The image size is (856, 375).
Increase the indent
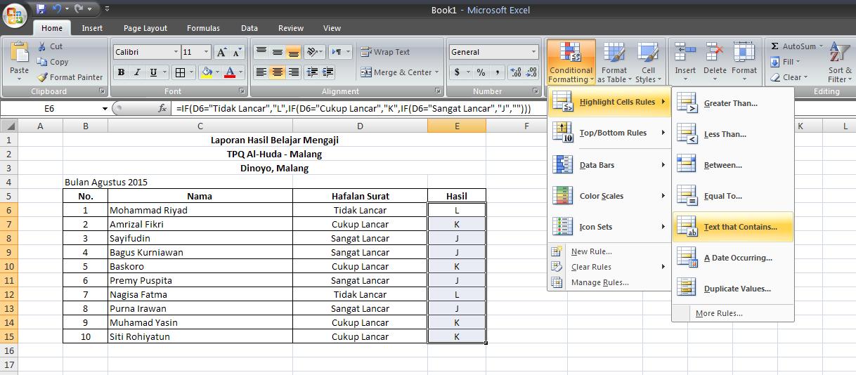pyautogui.click(x=328, y=72)
